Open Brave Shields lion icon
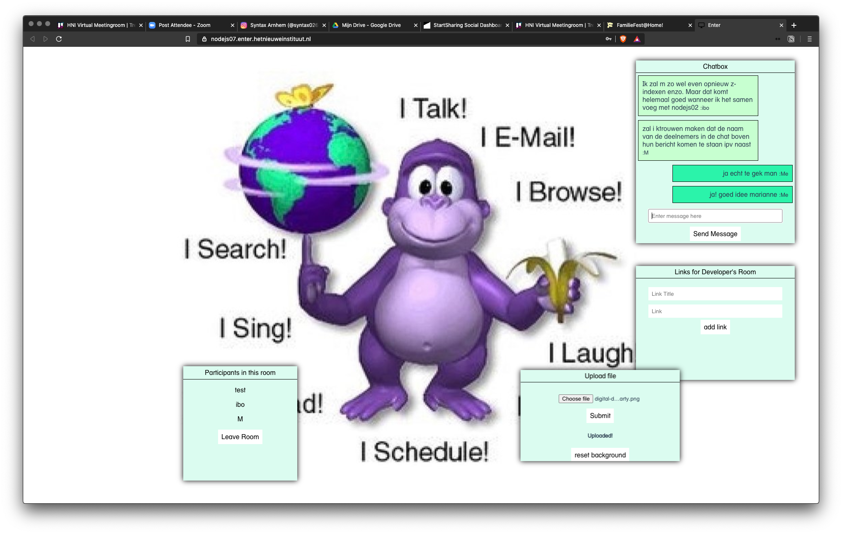The width and height of the screenshot is (842, 534). click(623, 39)
